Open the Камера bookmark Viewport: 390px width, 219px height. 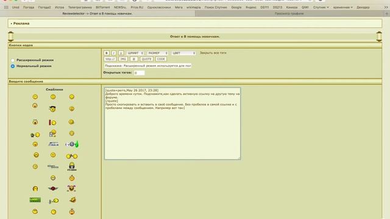point(292,7)
